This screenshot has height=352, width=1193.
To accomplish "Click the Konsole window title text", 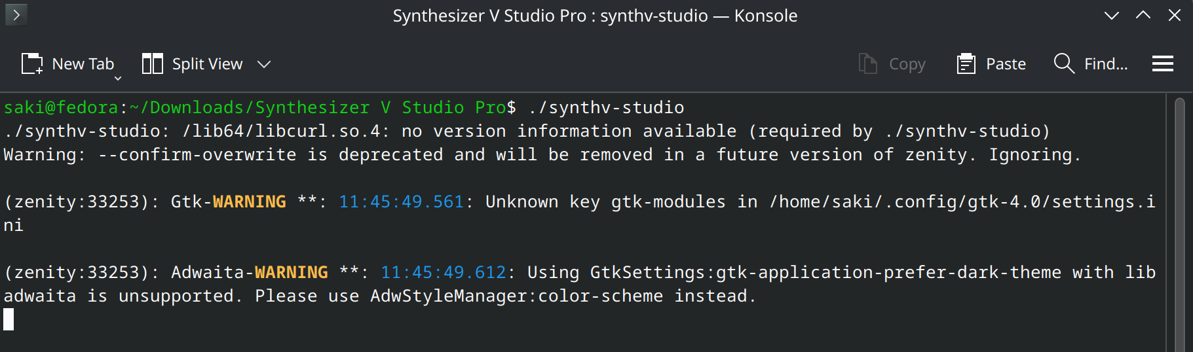I will coord(595,16).
